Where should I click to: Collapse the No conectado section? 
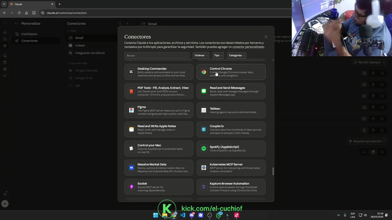tap(77, 63)
